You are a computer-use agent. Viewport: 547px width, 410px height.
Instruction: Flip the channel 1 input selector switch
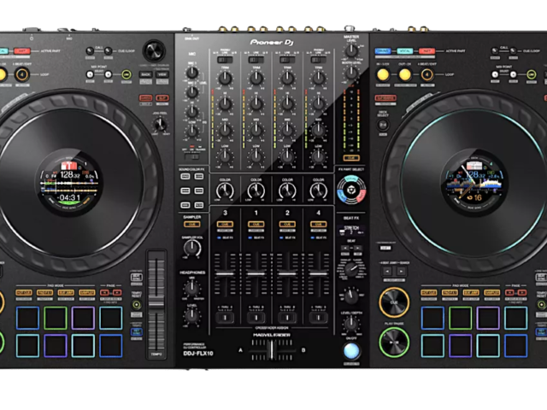coord(256,60)
